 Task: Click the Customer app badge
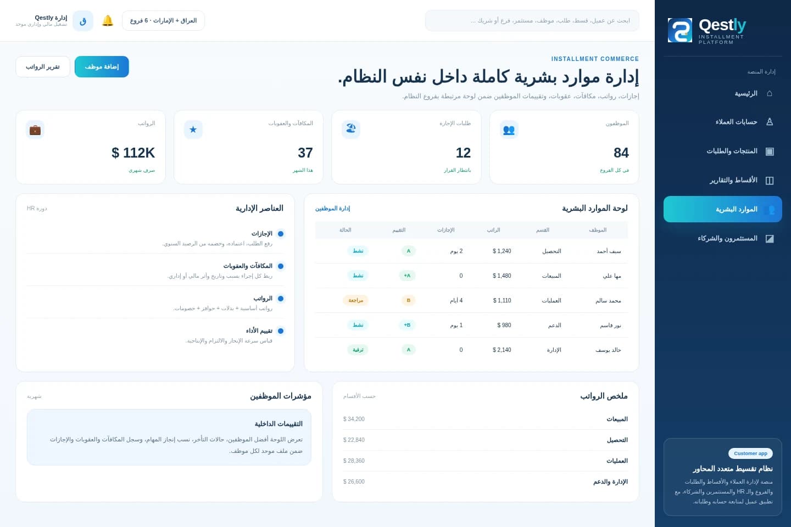point(750,453)
